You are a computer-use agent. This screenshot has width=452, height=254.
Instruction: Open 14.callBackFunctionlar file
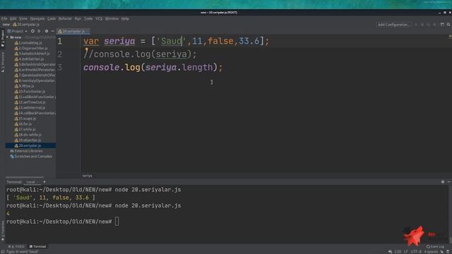coord(35,113)
